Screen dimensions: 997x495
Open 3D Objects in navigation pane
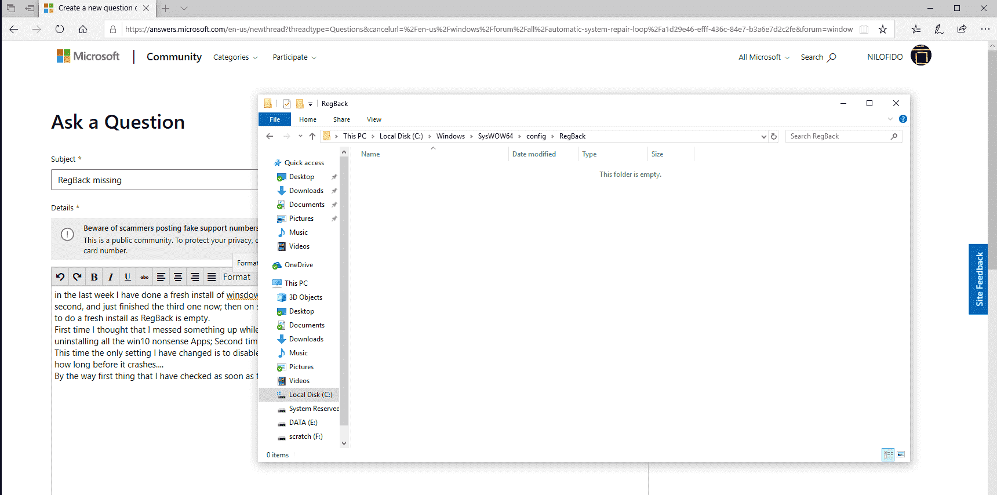tap(305, 297)
